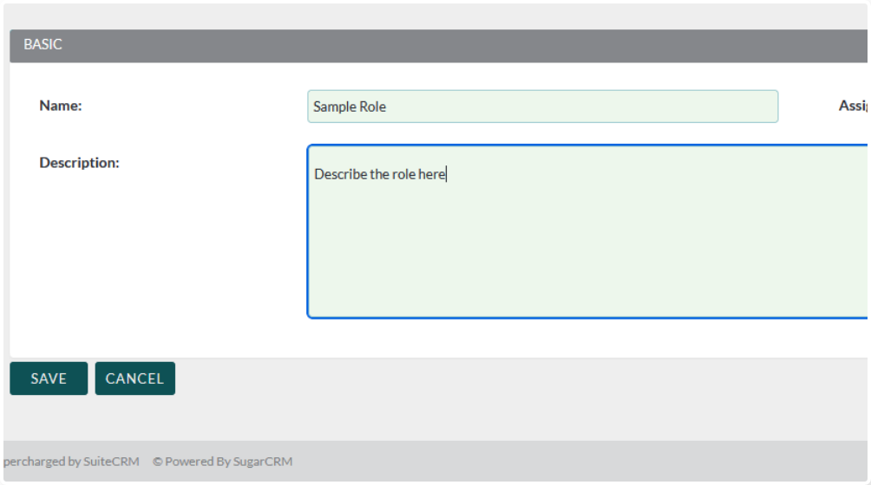Screen dimensions: 871x485
Task: Click the Description field label
Action: (x=79, y=163)
